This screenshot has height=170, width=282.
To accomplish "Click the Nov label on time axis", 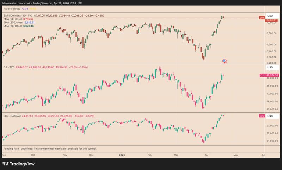I will [65, 155].
